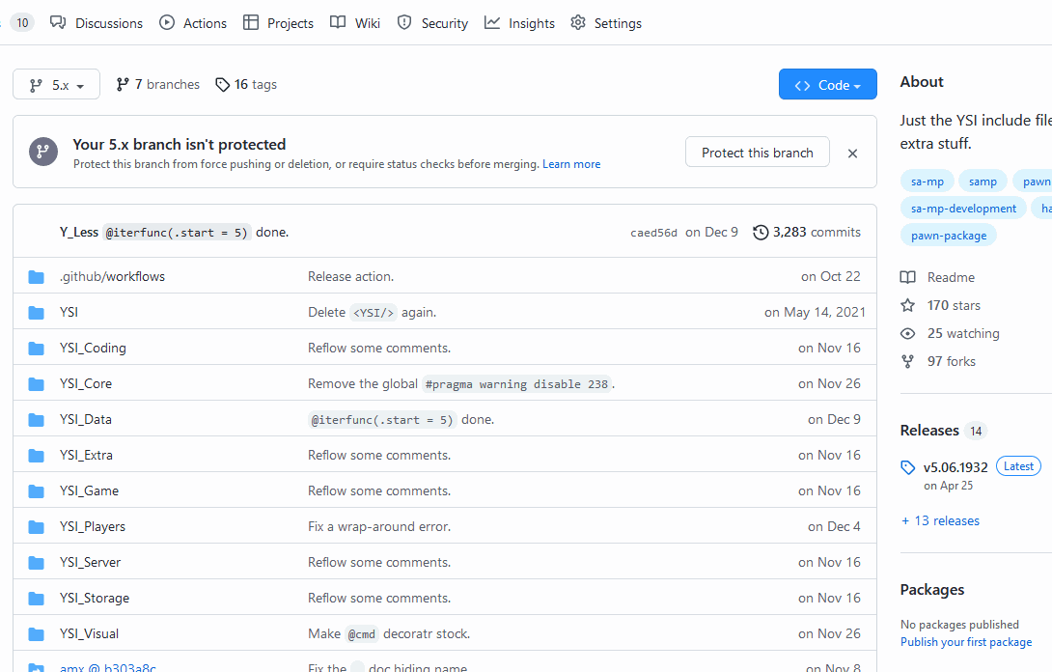The width and height of the screenshot is (1052, 672).
Task: Open Y_Less author link
Action: coord(78,232)
